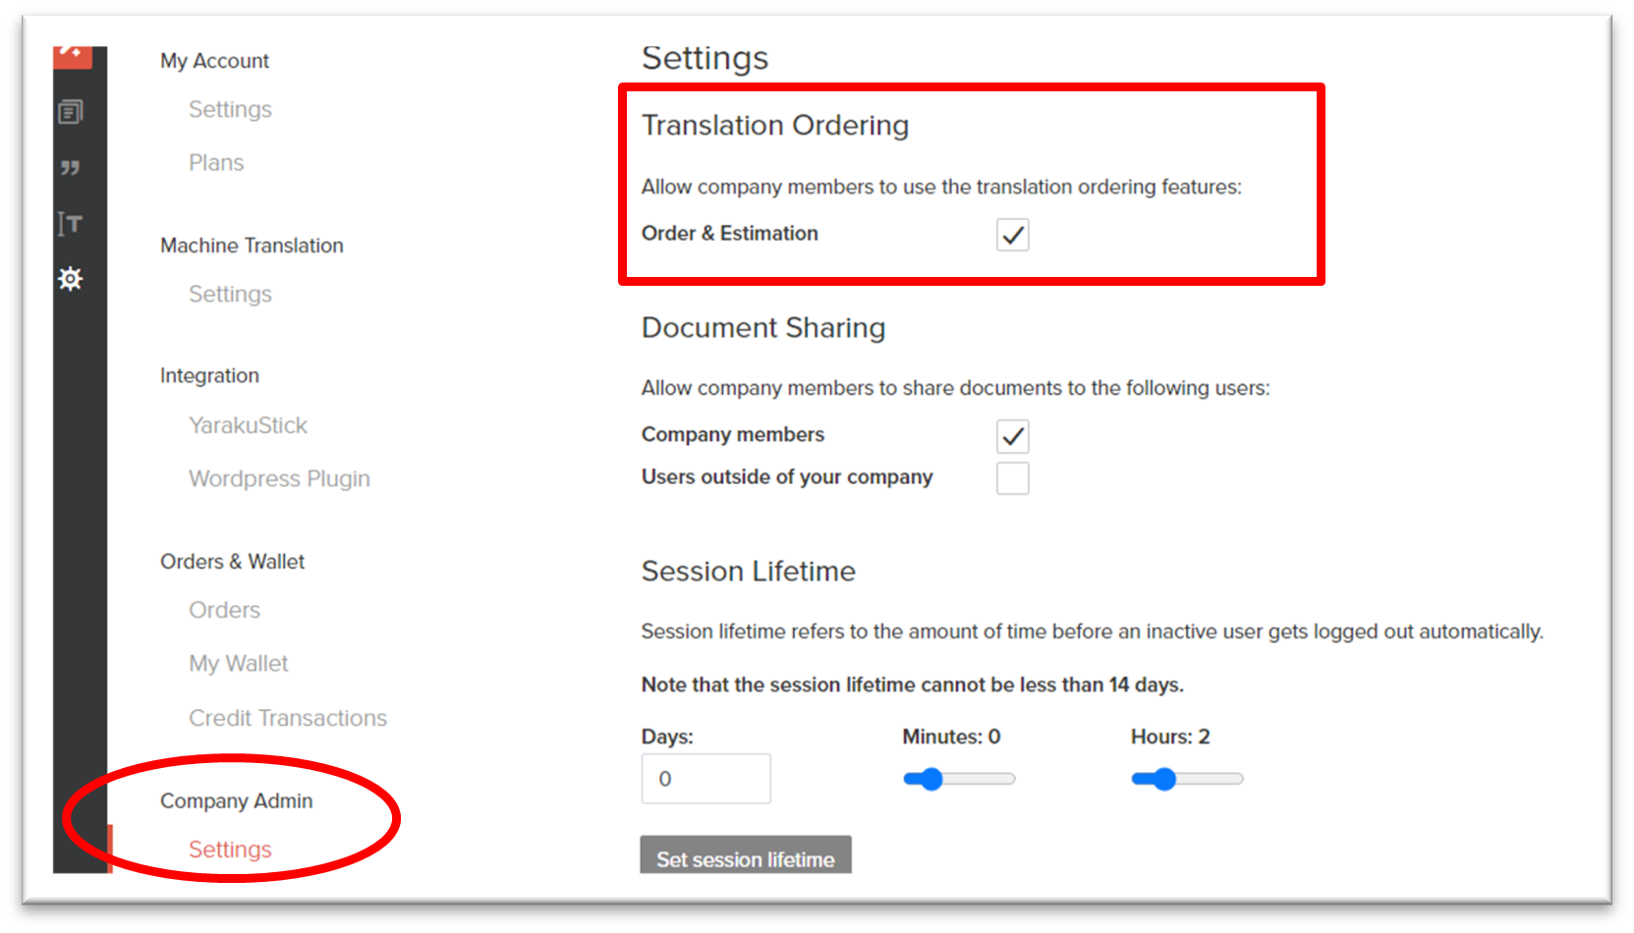Click the Translation Ordering heading

pyautogui.click(x=775, y=126)
